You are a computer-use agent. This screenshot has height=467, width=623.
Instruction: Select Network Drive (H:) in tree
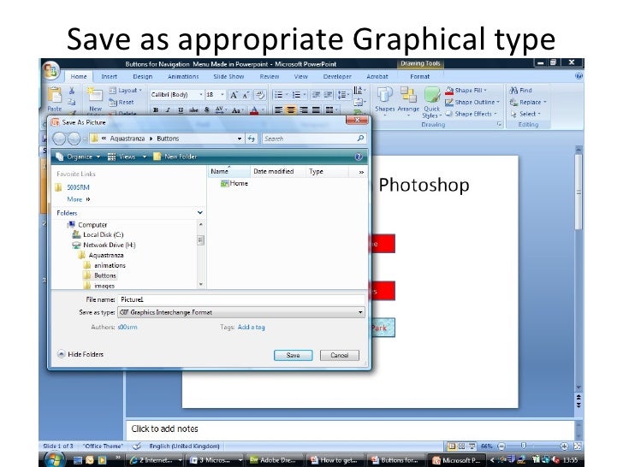coord(104,245)
